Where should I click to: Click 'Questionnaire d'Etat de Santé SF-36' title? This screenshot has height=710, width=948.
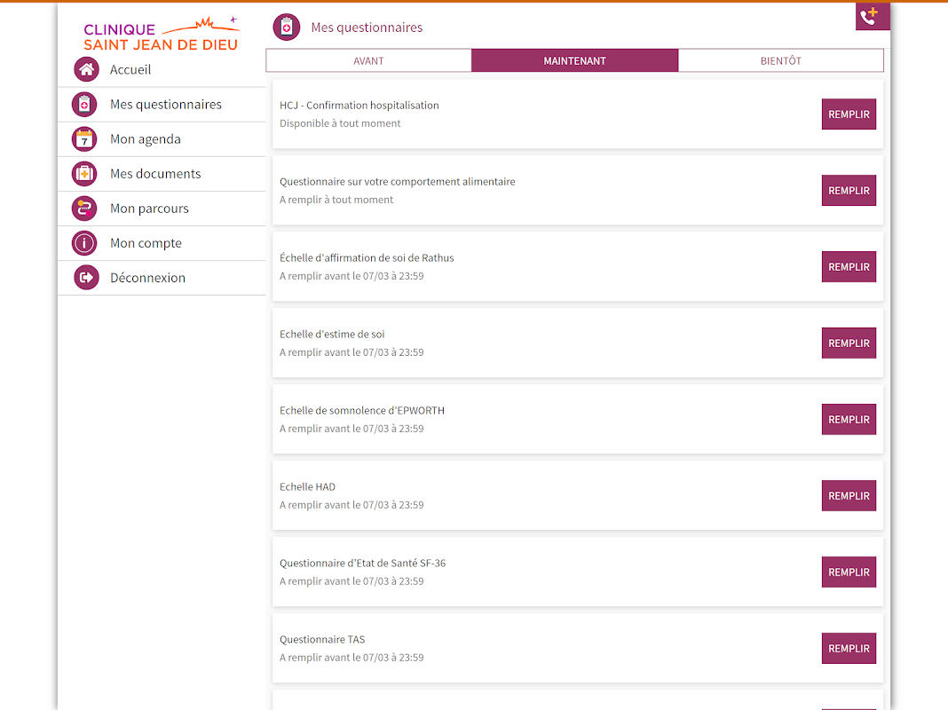(x=362, y=564)
